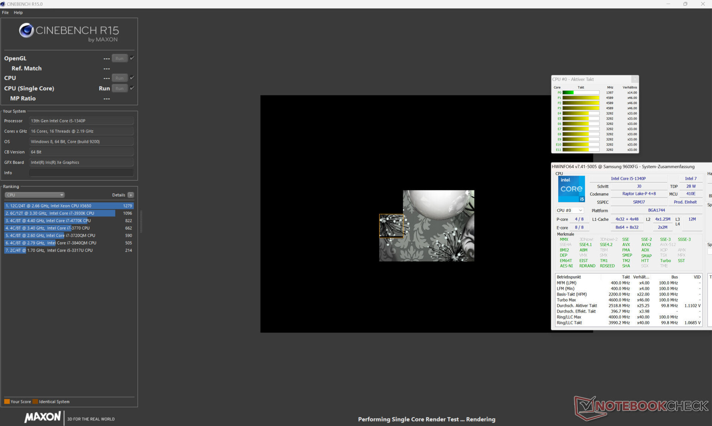The image size is (712, 426).
Task: Click the Info input field
Action: point(81,173)
